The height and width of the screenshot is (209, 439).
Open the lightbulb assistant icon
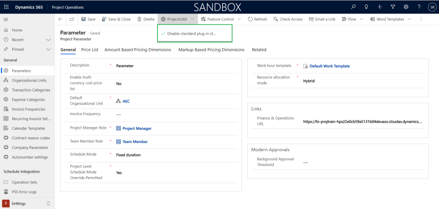[366, 7]
